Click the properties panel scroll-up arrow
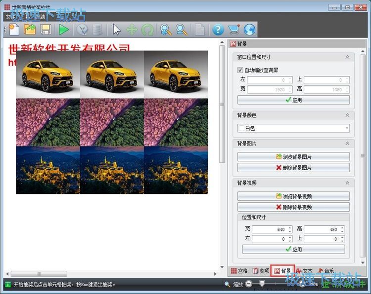Image resolution: width=371 pixels, height=294 pixels. 363,51
